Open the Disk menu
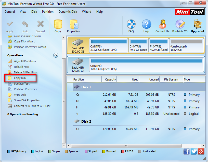Image resolution: width=208 pixels, height=162 pixels. pos(34,12)
